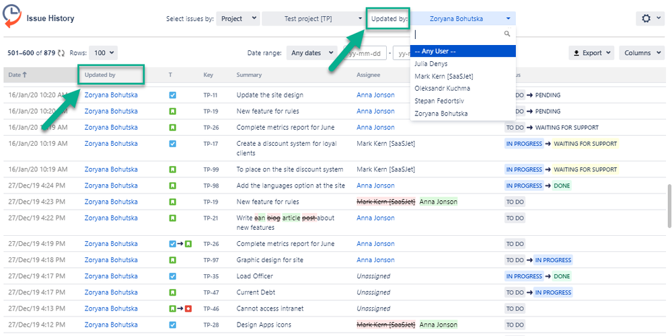Click story type icon for TP-99
The height and width of the screenshot is (336, 672).
tap(172, 169)
